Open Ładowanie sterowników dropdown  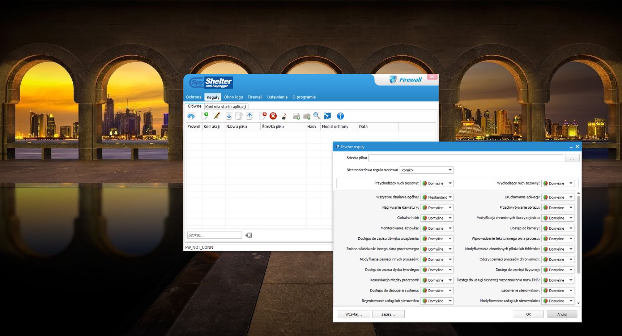tap(558, 291)
